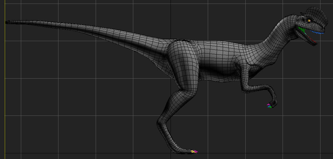Select the green claw on the hand
The height and width of the screenshot is (159, 333).
[270, 107]
